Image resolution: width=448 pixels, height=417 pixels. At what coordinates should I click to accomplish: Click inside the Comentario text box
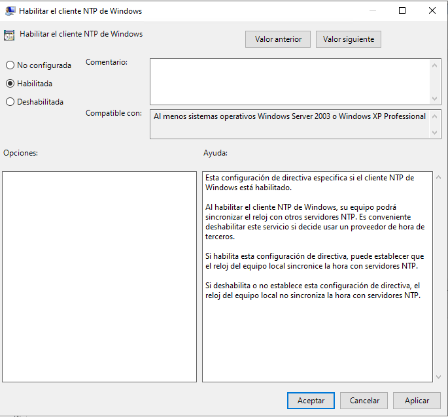[289, 82]
